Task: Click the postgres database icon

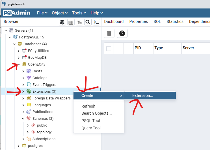Action: click(24, 145)
